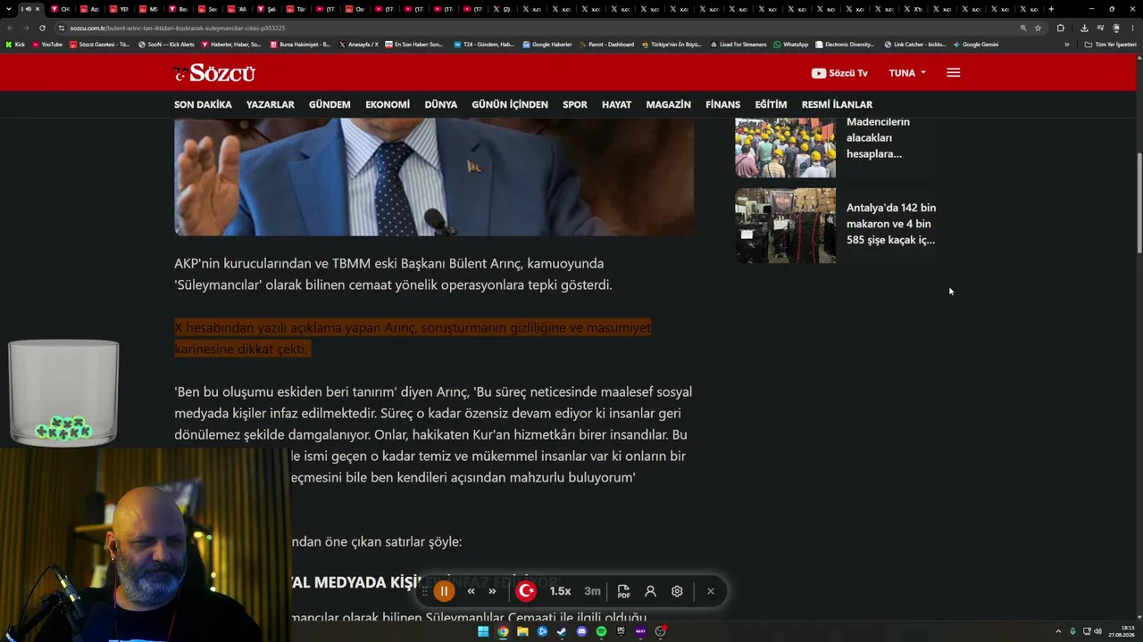1143x642 pixels.
Task: Open the WhatsApp bookmark
Action: [x=791, y=45]
